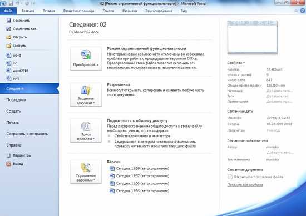Viewport: 306px width, 216px height.
Task: Switch to the Review (Рецензирование) tab
Action: click(x=159, y=11)
